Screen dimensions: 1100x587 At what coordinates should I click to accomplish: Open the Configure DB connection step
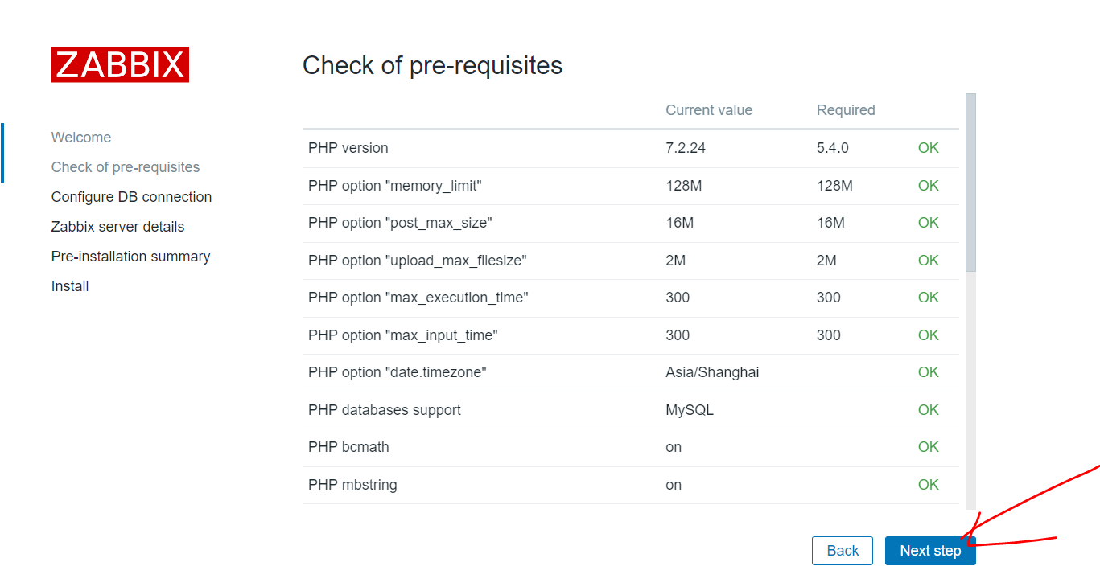click(131, 197)
